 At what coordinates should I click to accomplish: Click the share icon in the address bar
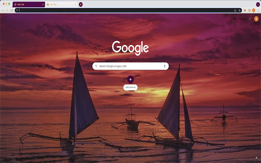235,10
